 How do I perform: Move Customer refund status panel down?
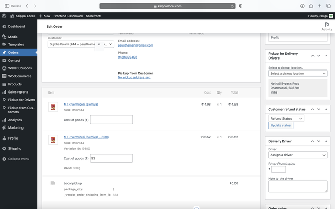pos(319,109)
